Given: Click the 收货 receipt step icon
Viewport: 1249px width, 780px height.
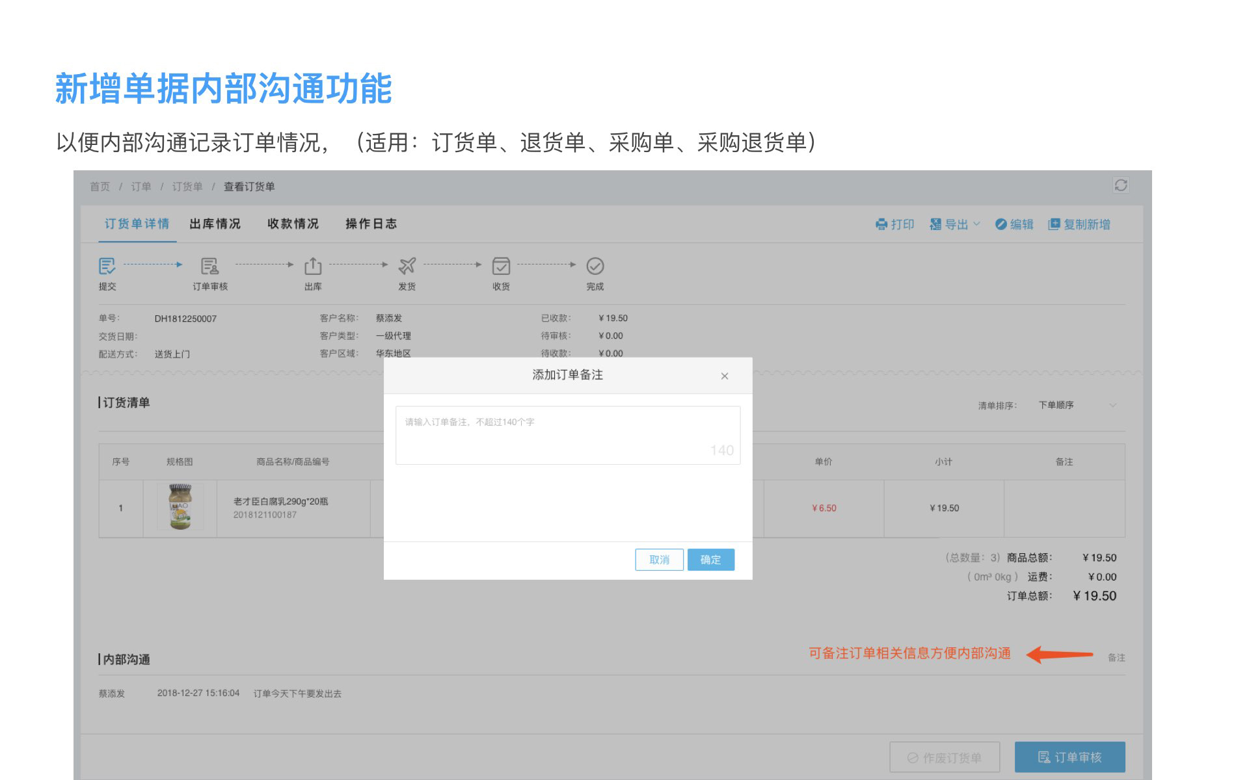Looking at the screenshot, I should coord(501,266).
